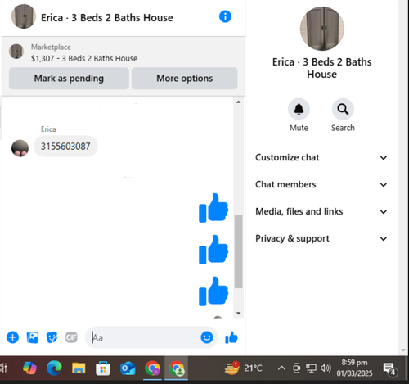Click Erica's avatar beside the phone number message

(x=20, y=148)
